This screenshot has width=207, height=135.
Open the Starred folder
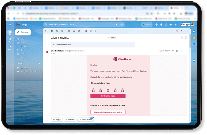point(24,43)
